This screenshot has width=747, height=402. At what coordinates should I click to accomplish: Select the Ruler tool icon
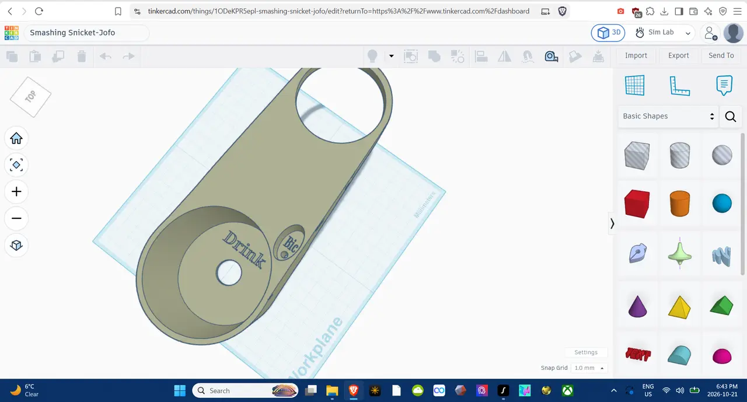point(679,86)
